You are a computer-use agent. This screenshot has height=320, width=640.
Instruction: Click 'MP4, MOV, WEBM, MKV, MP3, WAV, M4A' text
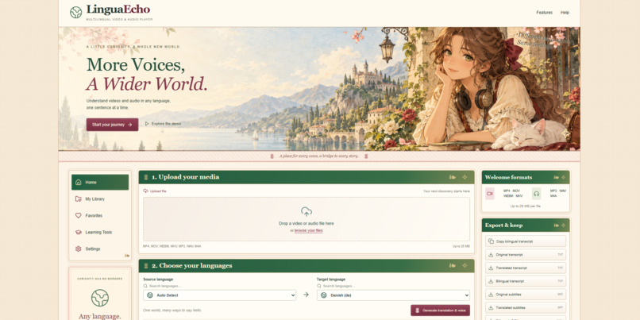click(172, 246)
